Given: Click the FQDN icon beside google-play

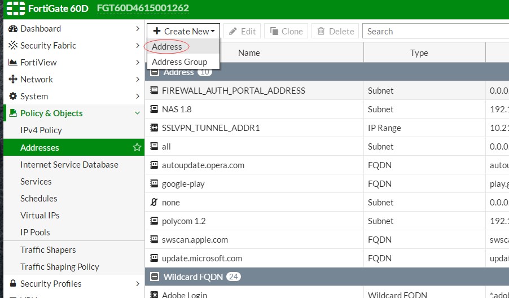Looking at the screenshot, I should point(154,183).
